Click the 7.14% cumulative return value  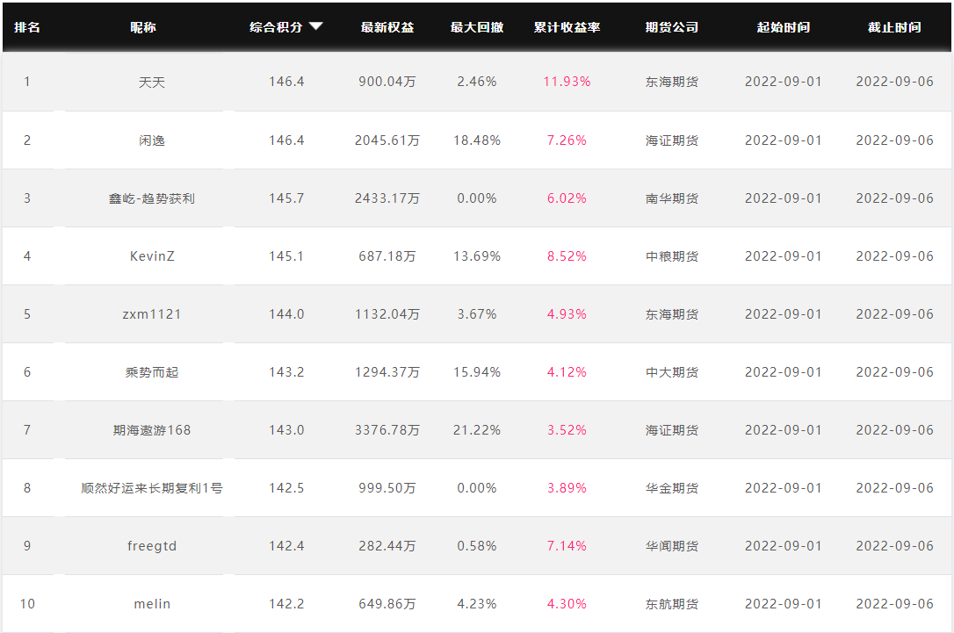(x=567, y=546)
